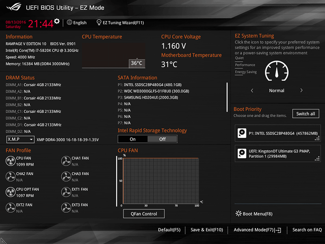This screenshot has height=244, width=325.
Task: Click Switch all in Boot Priority
Action: click(305, 113)
